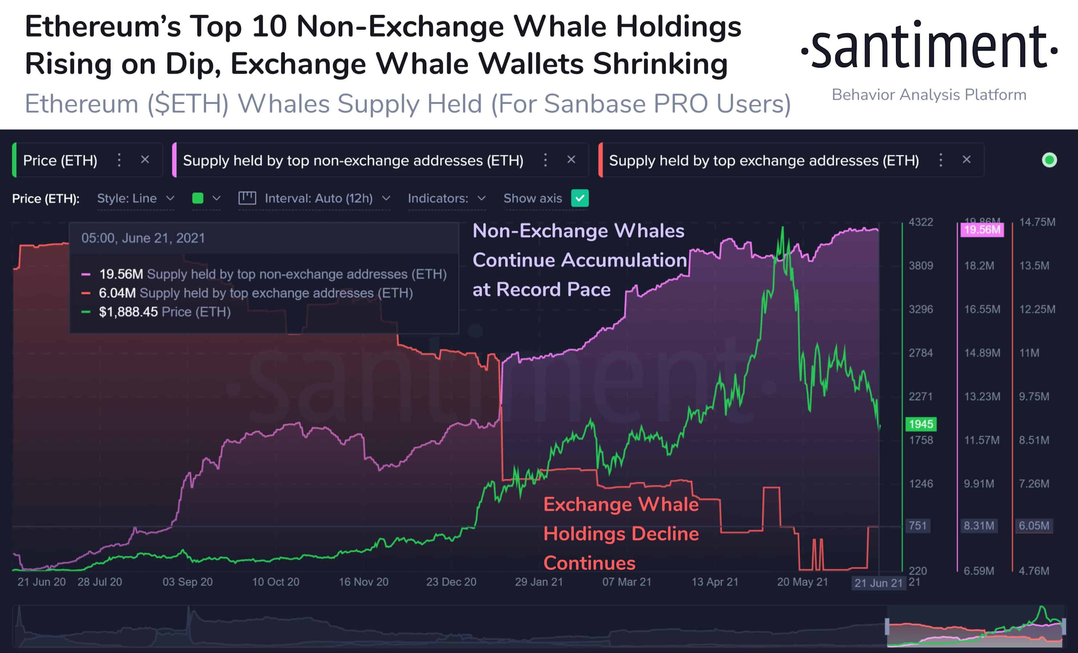
Task: Click the 1945 current price label
Action: (921, 424)
